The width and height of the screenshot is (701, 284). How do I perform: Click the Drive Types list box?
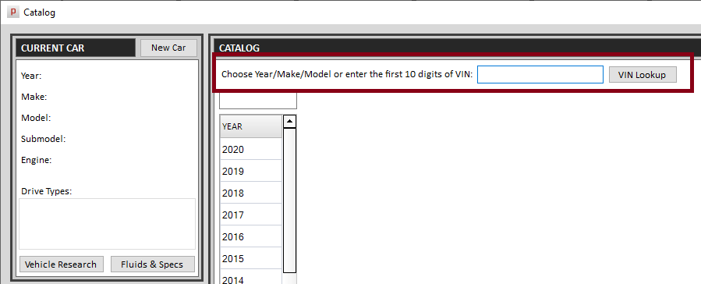pyautogui.click(x=108, y=224)
